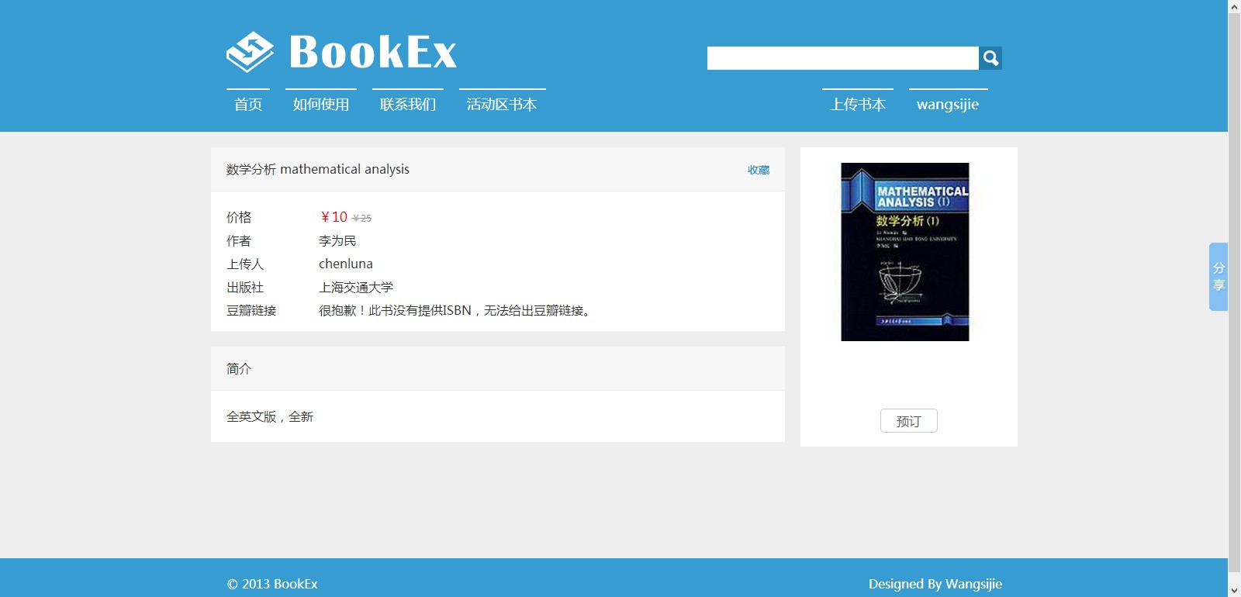Open the 如何使用 navigation item
The height and width of the screenshot is (597, 1241).
click(321, 105)
